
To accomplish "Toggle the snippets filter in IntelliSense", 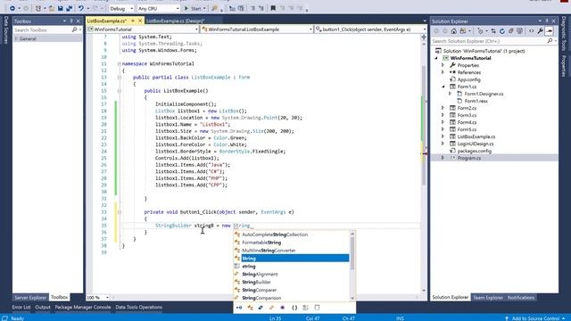I will pyautogui.click(x=318, y=308).
